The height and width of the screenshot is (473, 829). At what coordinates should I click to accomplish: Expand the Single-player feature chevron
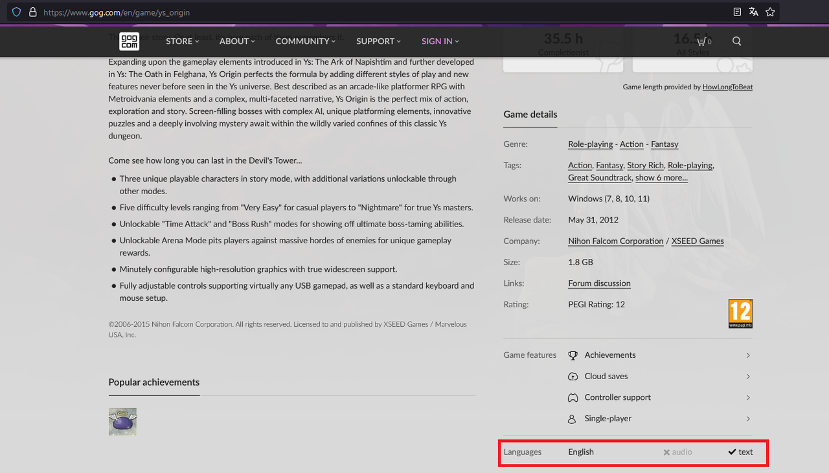(748, 419)
